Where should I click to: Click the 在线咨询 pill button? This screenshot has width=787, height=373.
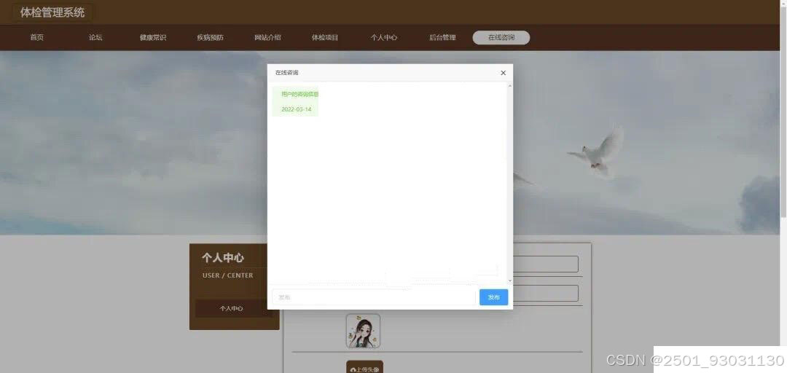[501, 38]
